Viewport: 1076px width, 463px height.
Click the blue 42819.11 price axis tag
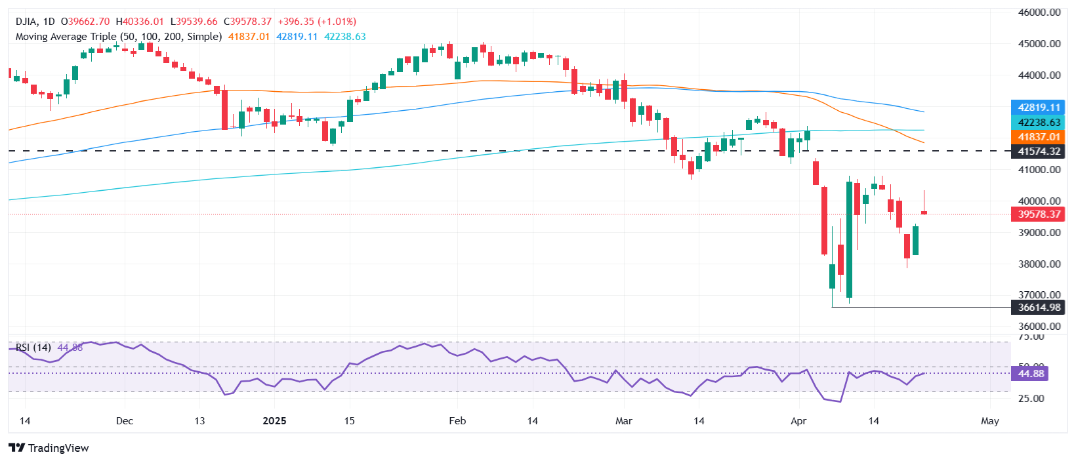tap(1039, 108)
